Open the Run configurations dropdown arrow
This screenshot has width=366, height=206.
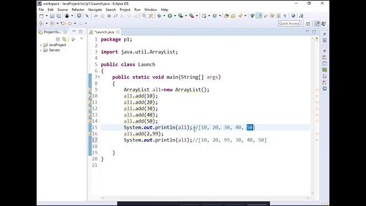coord(175,15)
